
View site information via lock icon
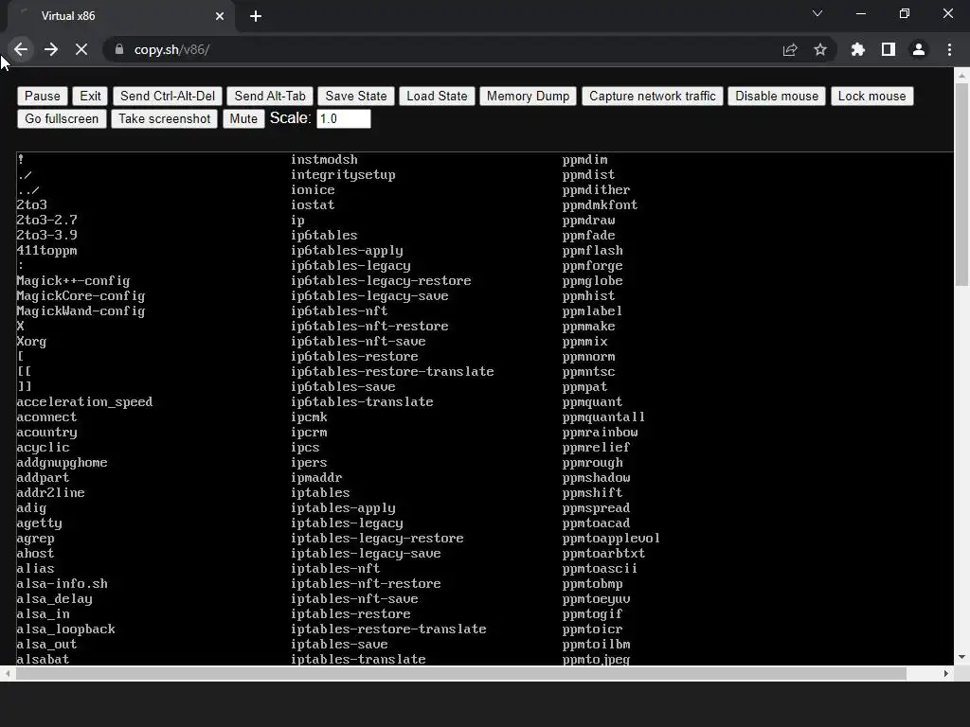pyautogui.click(x=119, y=49)
